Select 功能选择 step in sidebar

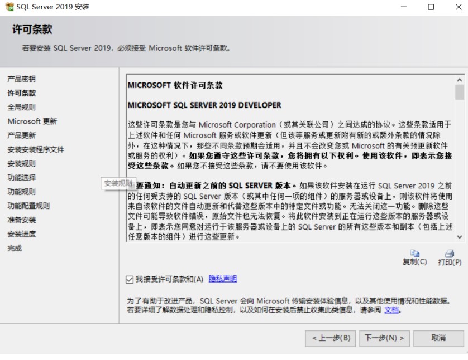tap(21, 177)
